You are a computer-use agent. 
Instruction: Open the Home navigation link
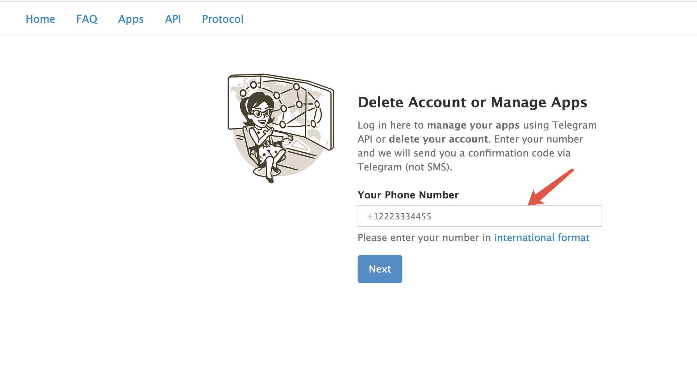click(x=40, y=19)
